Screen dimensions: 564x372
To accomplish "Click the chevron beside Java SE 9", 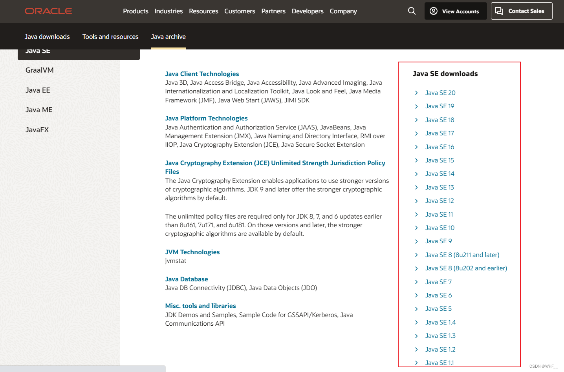I will tap(416, 241).
